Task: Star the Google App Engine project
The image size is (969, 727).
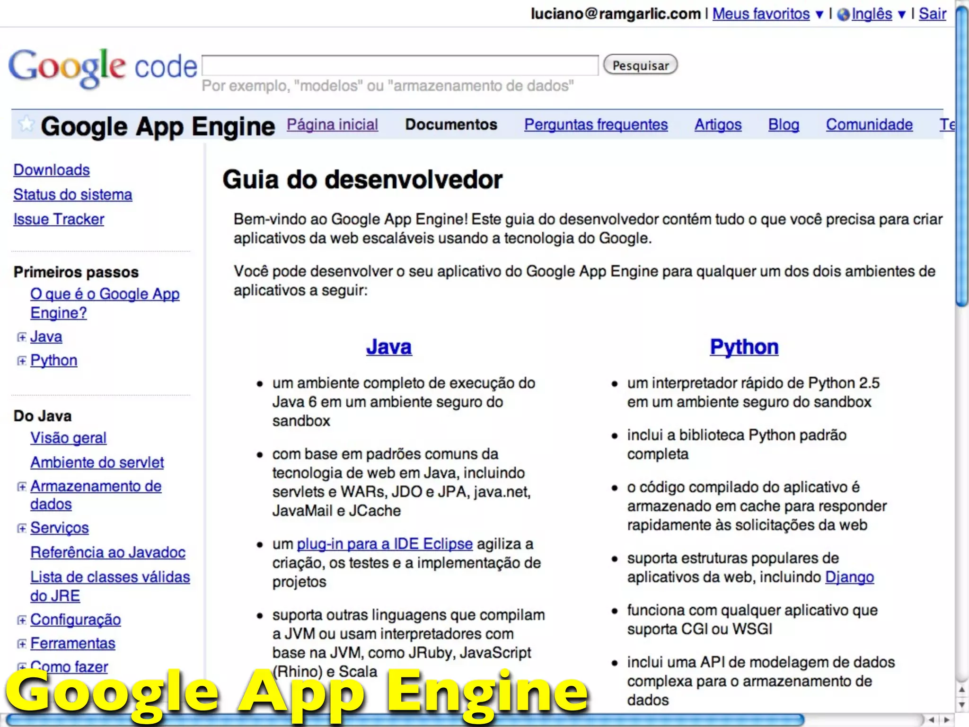Action: [x=27, y=124]
